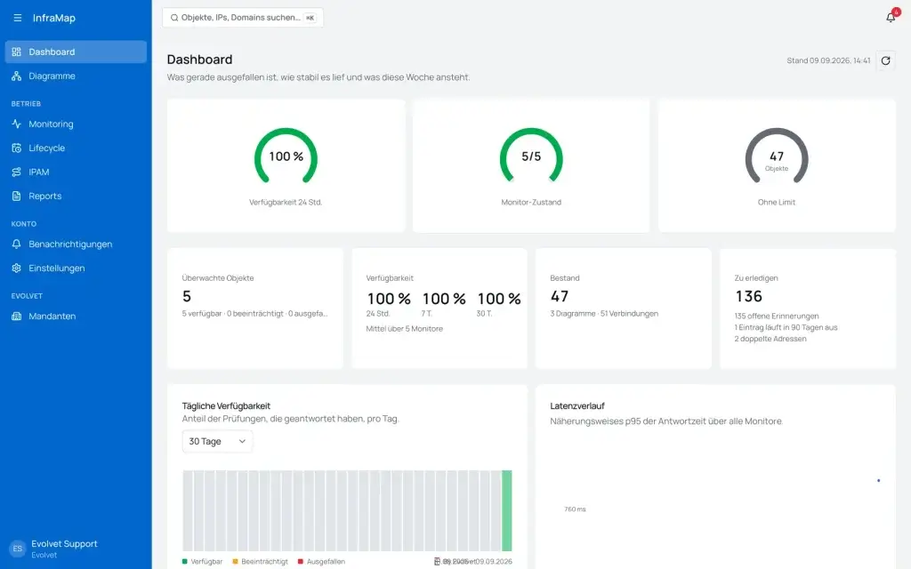Click the Benachrichtigungen bell icon in sidebar
This screenshot has width=911, height=569.
[16, 244]
